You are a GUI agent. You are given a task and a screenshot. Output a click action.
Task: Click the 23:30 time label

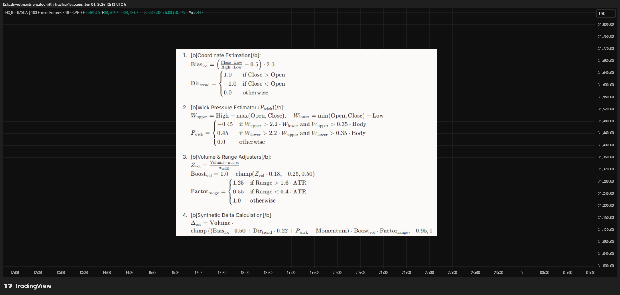tap(498, 273)
